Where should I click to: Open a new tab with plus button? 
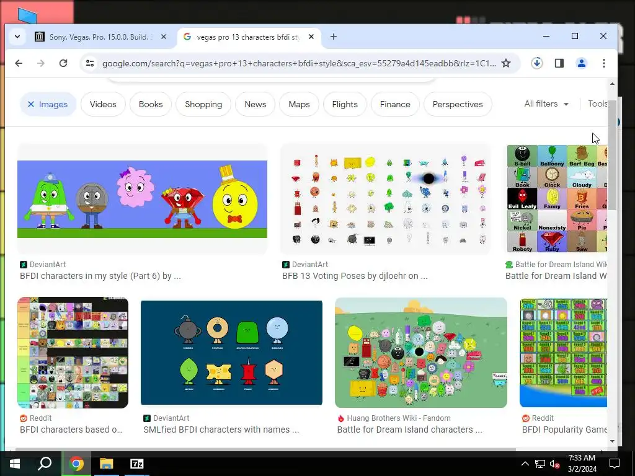pos(333,37)
